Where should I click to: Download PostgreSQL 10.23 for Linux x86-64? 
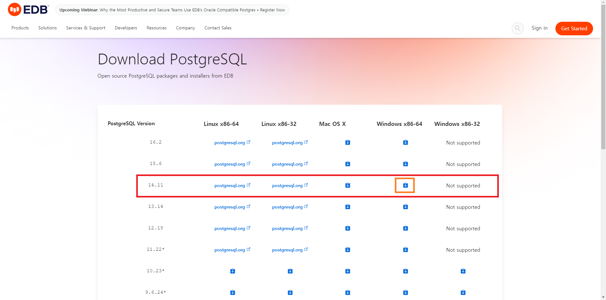click(233, 271)
